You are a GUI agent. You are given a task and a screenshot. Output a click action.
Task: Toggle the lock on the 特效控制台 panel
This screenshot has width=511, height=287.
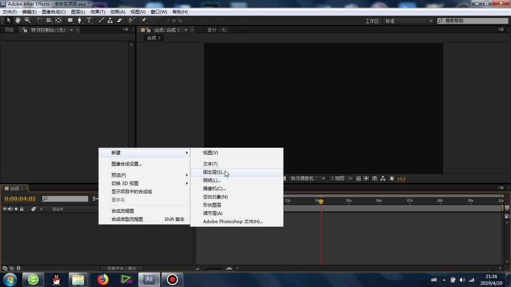[24, 30]
